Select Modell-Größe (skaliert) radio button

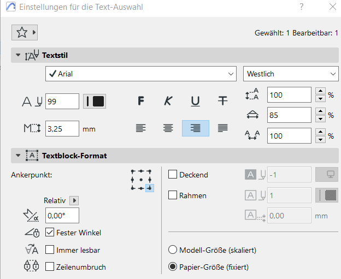click(x=173, y=250)
